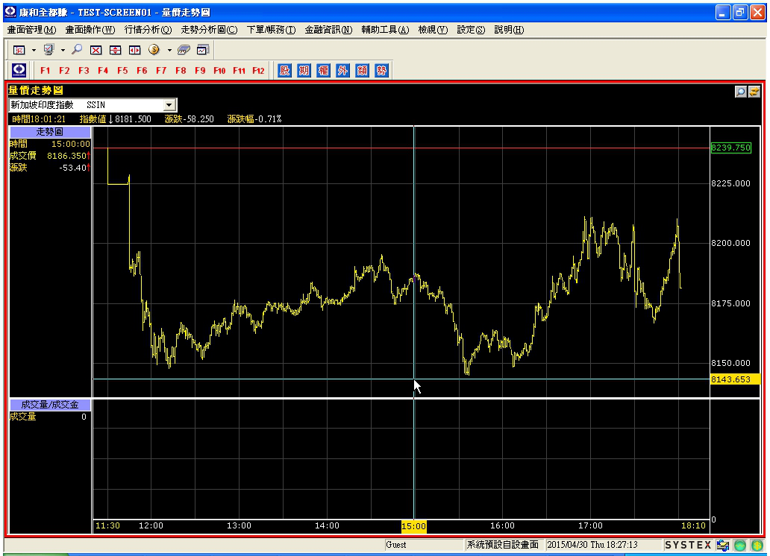770x556 pixels.
Task: Click the F4 shortcut button
Action: [x=103, y=71]
